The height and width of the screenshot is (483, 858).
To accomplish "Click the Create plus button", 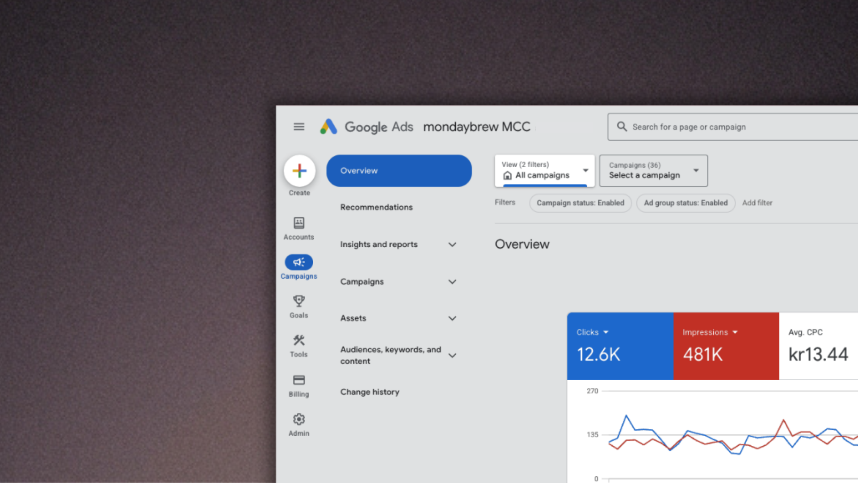I will click(x=299, y=171).
